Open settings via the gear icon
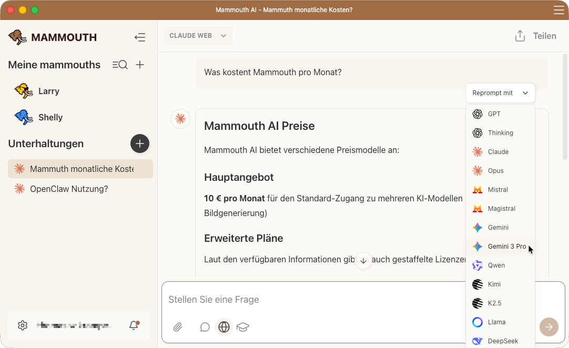This screenshot has height=348, width=569. click(x=23, y=325)
